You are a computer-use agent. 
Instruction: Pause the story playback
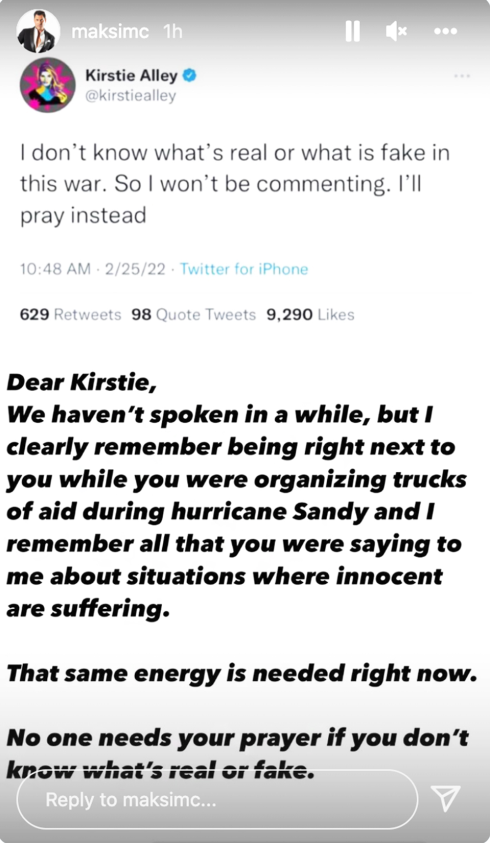[x=352, y=31]
